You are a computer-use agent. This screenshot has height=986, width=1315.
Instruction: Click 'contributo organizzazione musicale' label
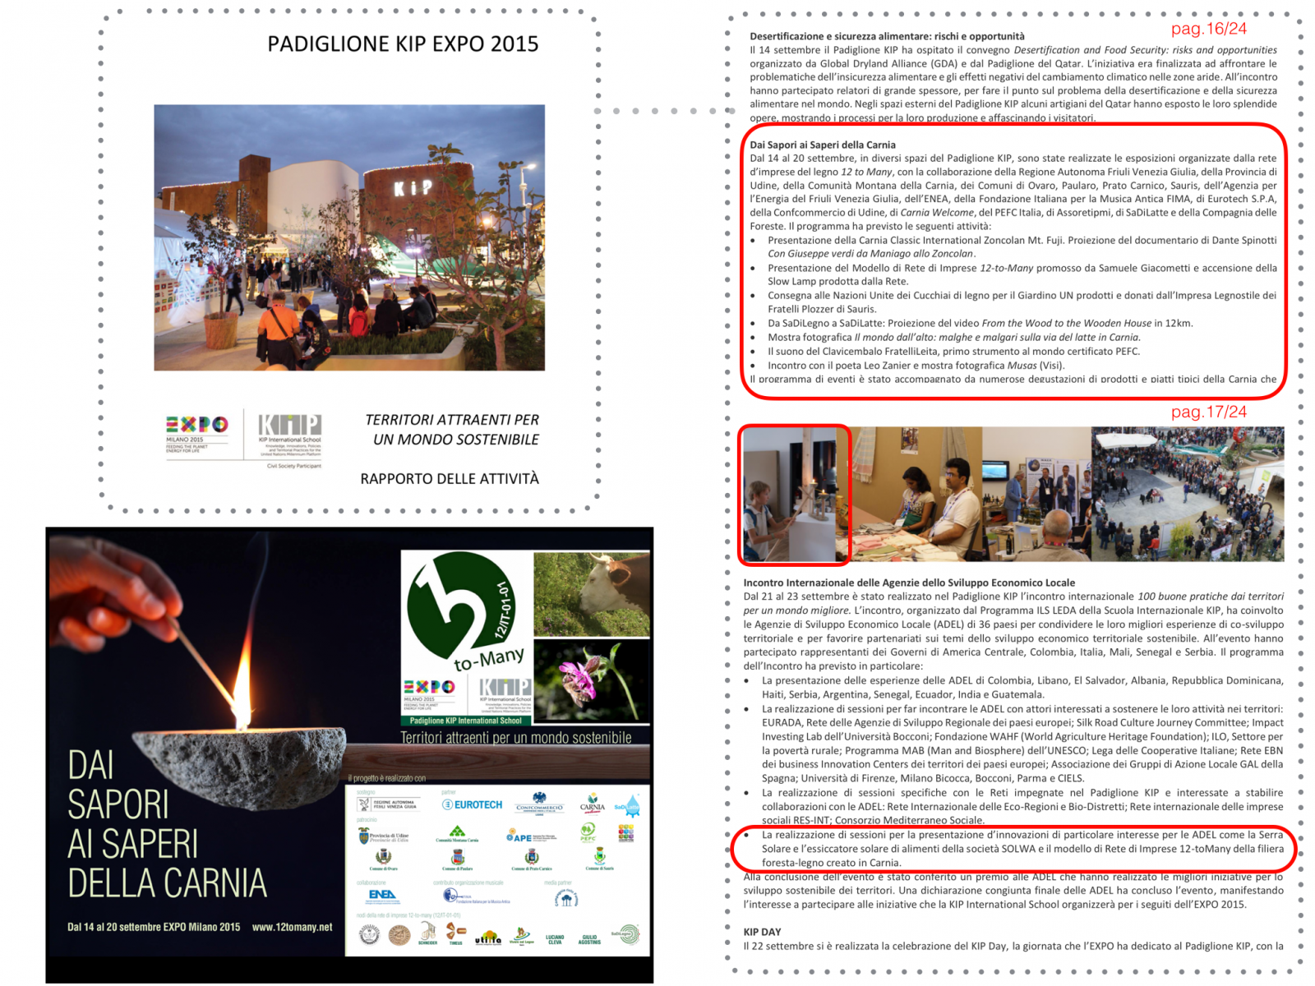click(x=468, y=882)
